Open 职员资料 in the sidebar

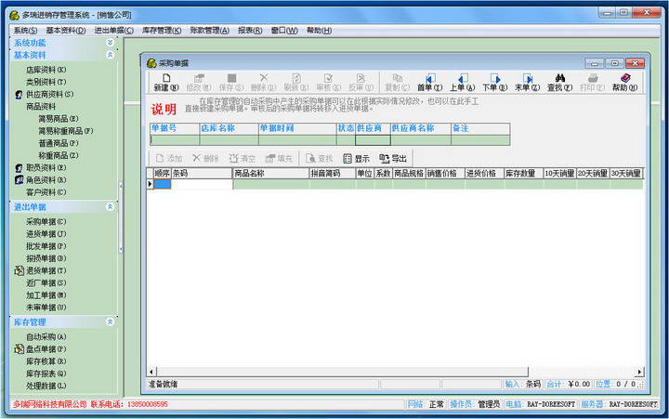[x=46, y=167]
